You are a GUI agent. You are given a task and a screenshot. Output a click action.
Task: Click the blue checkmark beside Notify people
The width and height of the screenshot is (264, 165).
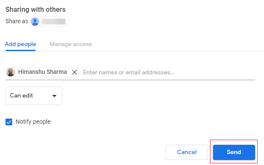point(9,122)
